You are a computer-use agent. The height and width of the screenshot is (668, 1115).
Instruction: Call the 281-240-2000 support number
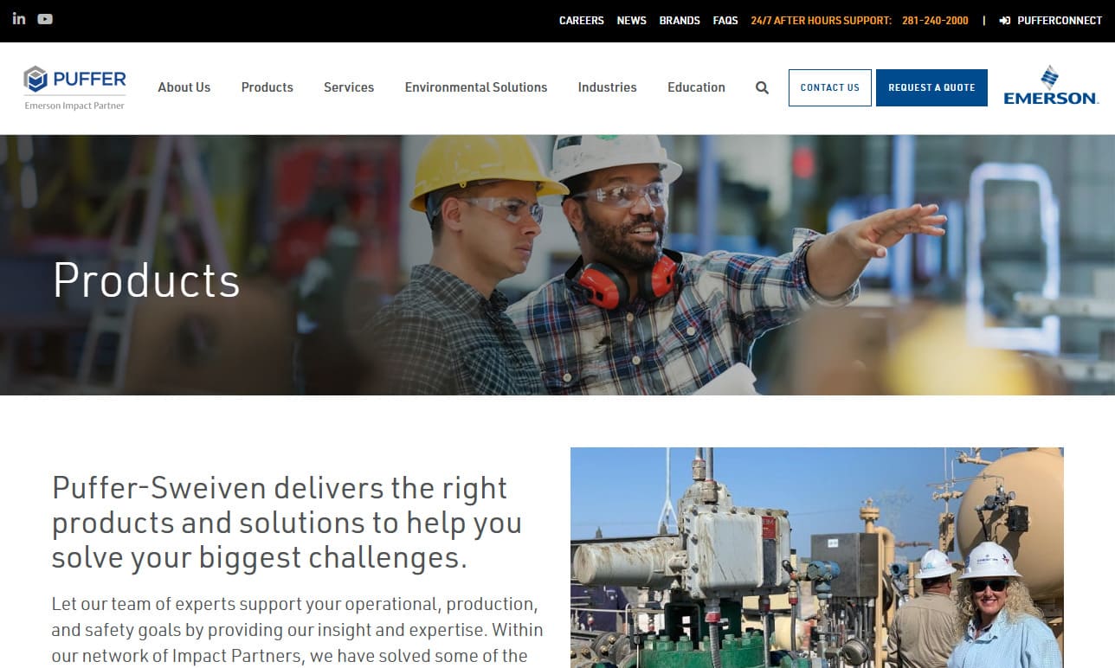(935, 21)
